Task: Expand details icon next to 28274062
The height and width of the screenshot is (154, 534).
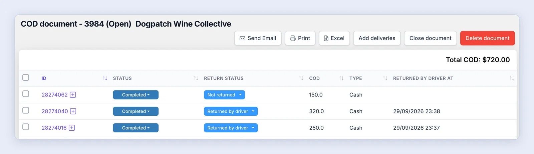Action: click(x=73, y=95)
